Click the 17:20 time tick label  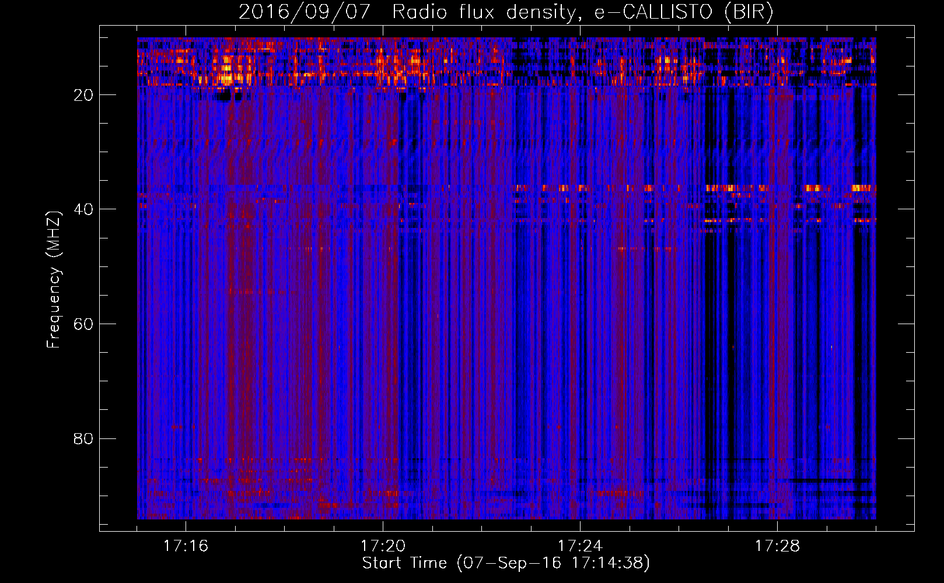click(x=383, y=546)
